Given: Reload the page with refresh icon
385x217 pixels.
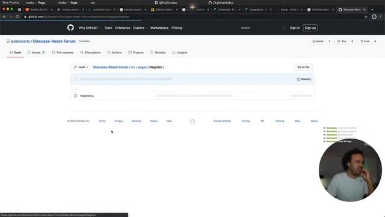Looking at the screenshot, I should point(17,17).
